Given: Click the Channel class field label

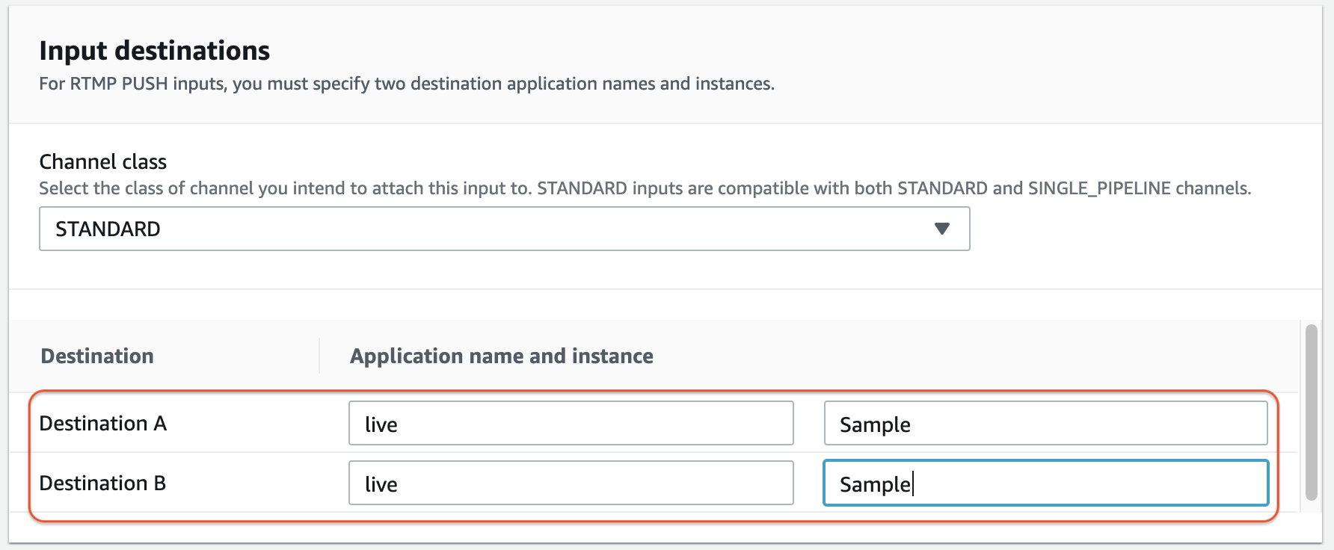Looking at the screenshot, I should tap(102, 162).
